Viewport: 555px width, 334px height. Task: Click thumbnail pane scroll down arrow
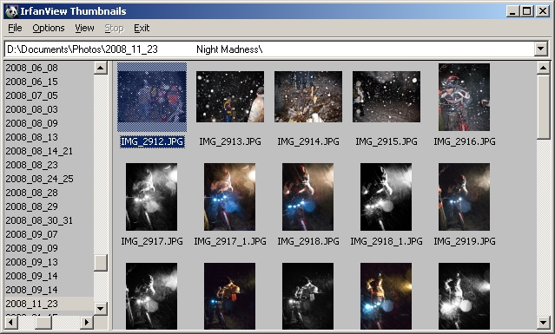[543, 322]
